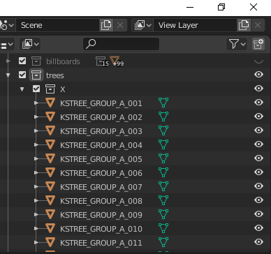Screen dimensions: 271x254
Task: Expand KSTREE_GROUP_A_005 object
Action: click(x=36, y=159)
